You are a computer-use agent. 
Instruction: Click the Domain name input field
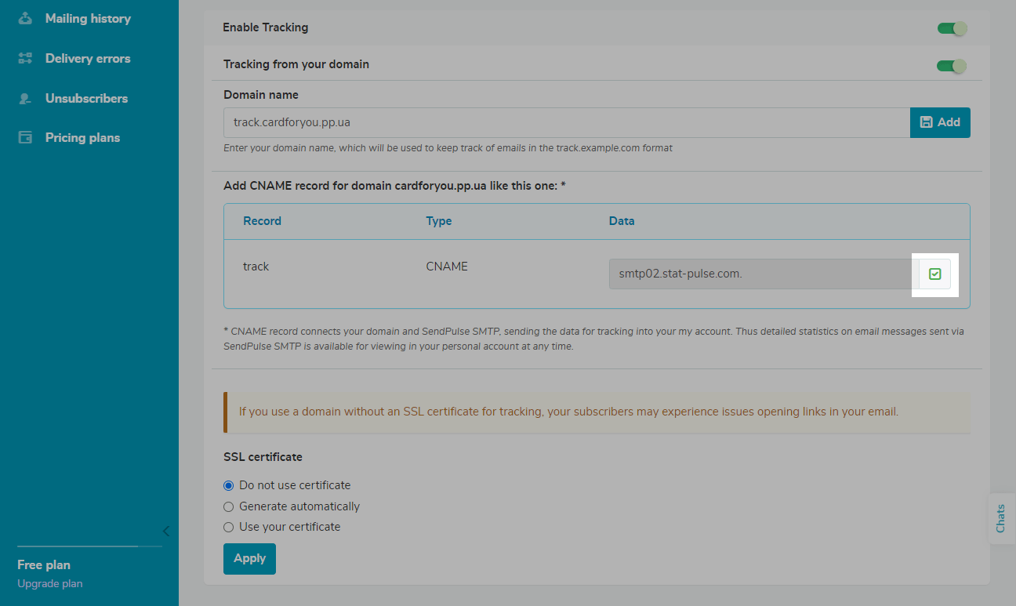coord(566,122)
